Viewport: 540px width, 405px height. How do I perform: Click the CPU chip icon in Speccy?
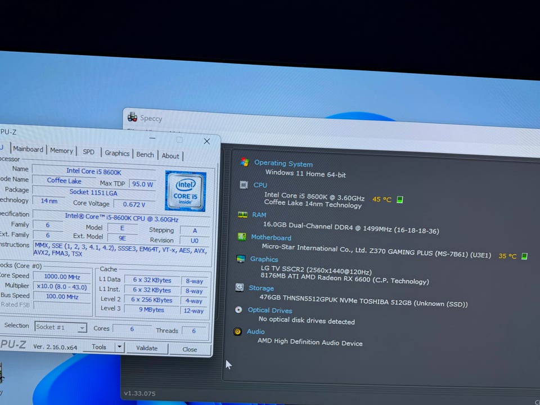tap(244, 184)
